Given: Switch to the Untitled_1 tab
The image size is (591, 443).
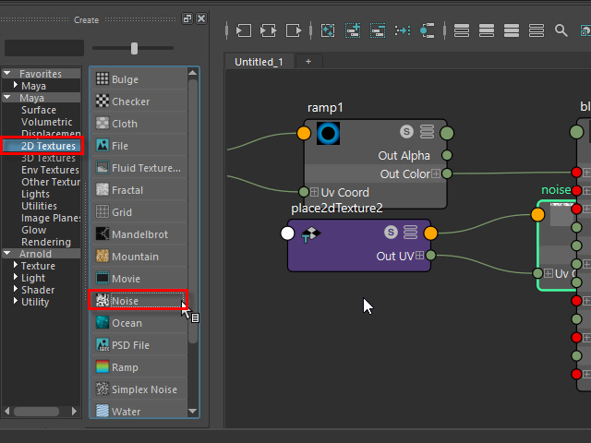Looking at the screenshot, I should pyautogui.click(x=259, y=62).
